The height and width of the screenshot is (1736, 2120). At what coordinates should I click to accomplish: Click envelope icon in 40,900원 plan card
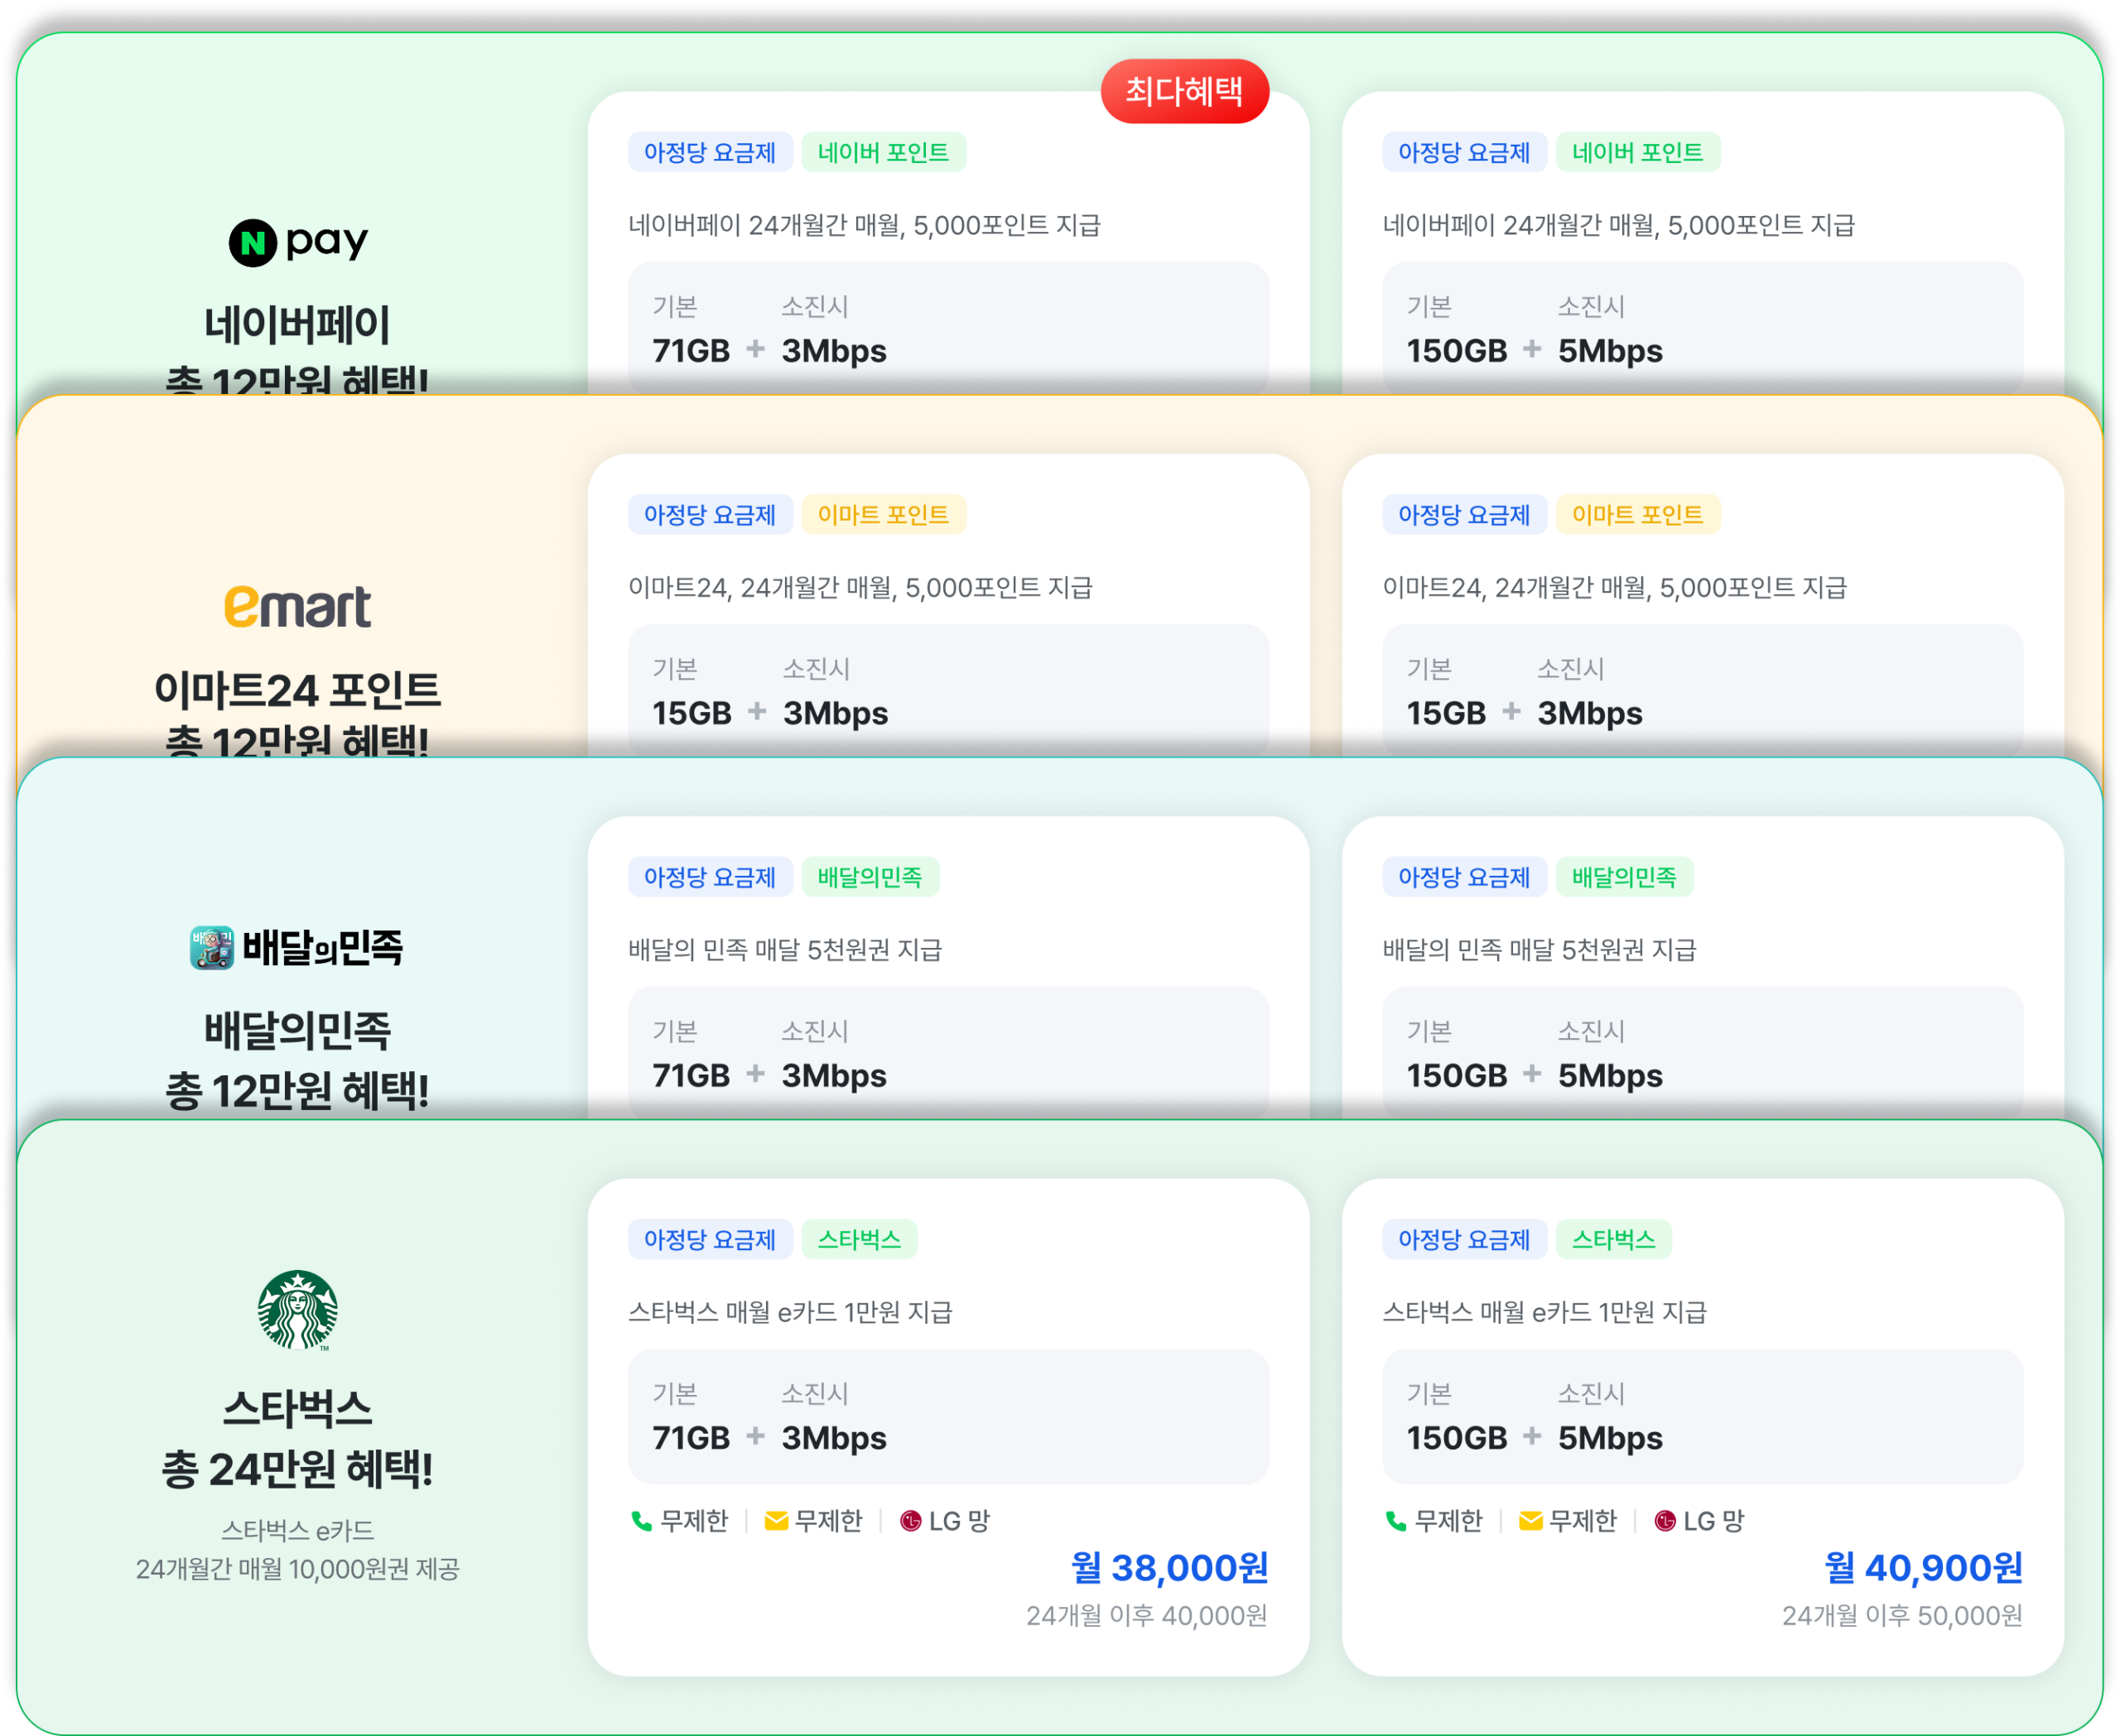1530,1521
